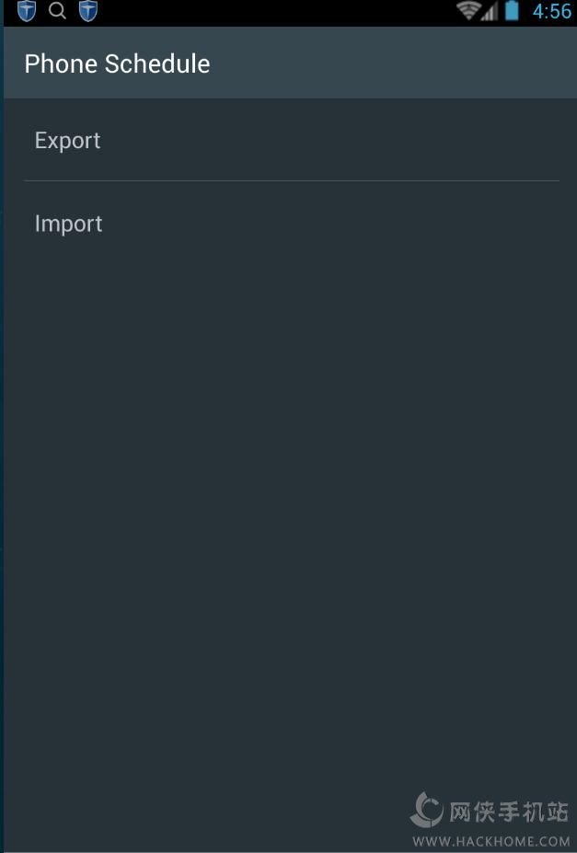This screenshot has height=853, width=577.
Task: Tap the first shield icon in status bar
Action: coord(27,11)
